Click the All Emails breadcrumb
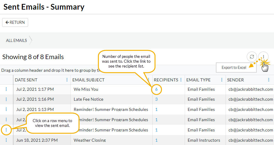Viewport: 274px width, 145px height. tap(16, 40)
